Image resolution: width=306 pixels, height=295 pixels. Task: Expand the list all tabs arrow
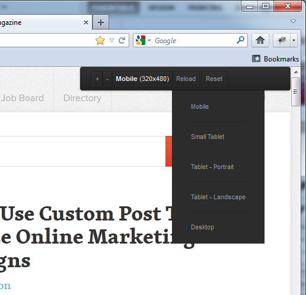(293, 21)
